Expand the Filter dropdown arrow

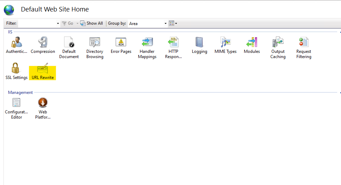coord(58,23)
